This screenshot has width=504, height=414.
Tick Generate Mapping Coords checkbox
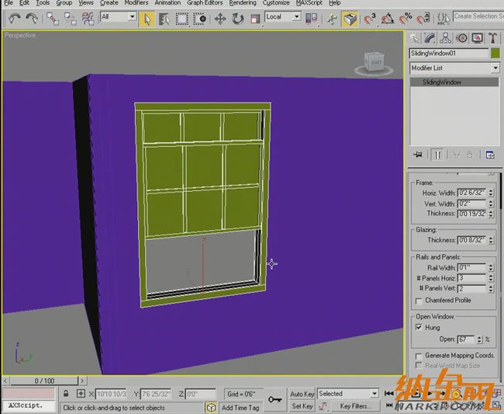pyautogui.click(x=419, y=356)
